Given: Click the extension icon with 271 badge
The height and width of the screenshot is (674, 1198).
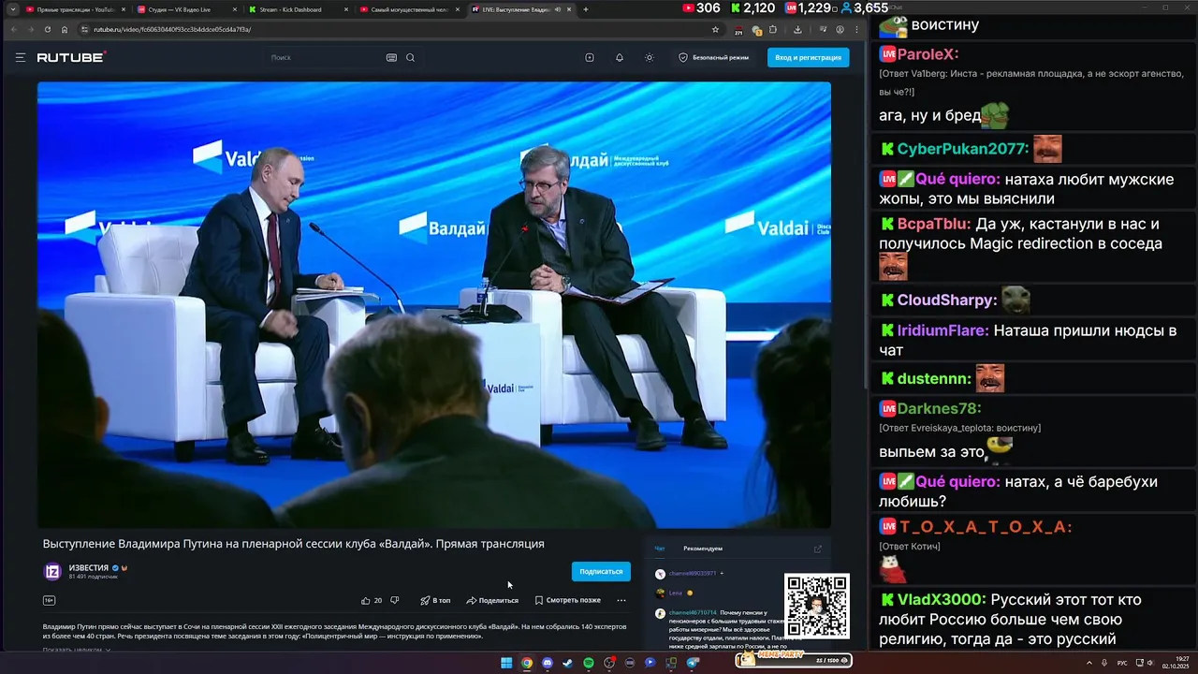Looking at the screenshot, I should (739, 30).
